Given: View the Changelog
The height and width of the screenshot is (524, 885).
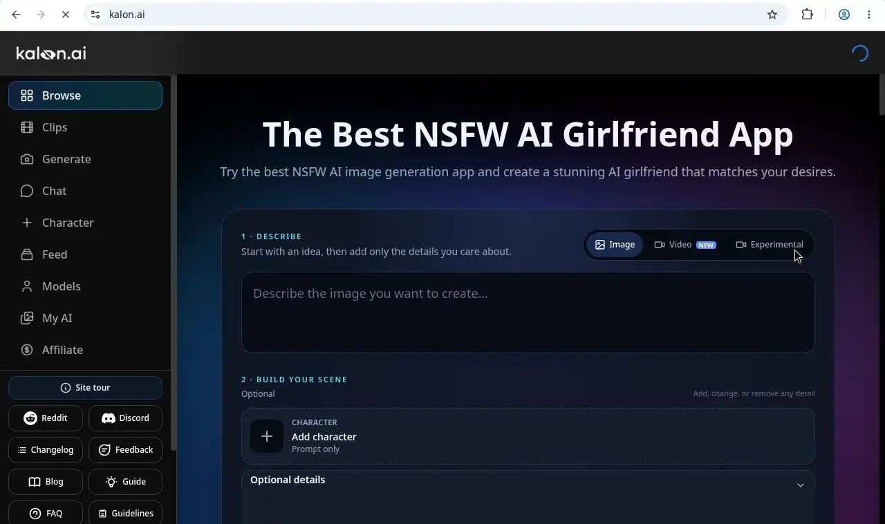Looking at the screenshot, I should pyautogui.click(x=46, y=450).
